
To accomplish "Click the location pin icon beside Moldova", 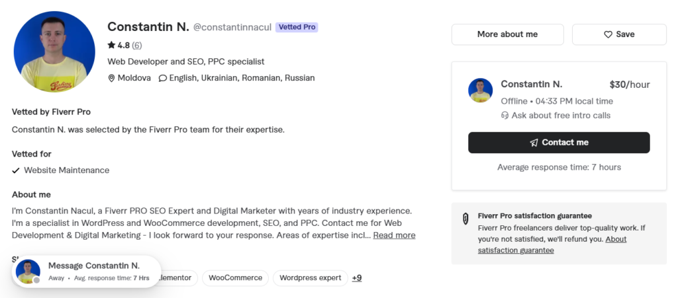I will pos(111,78).
